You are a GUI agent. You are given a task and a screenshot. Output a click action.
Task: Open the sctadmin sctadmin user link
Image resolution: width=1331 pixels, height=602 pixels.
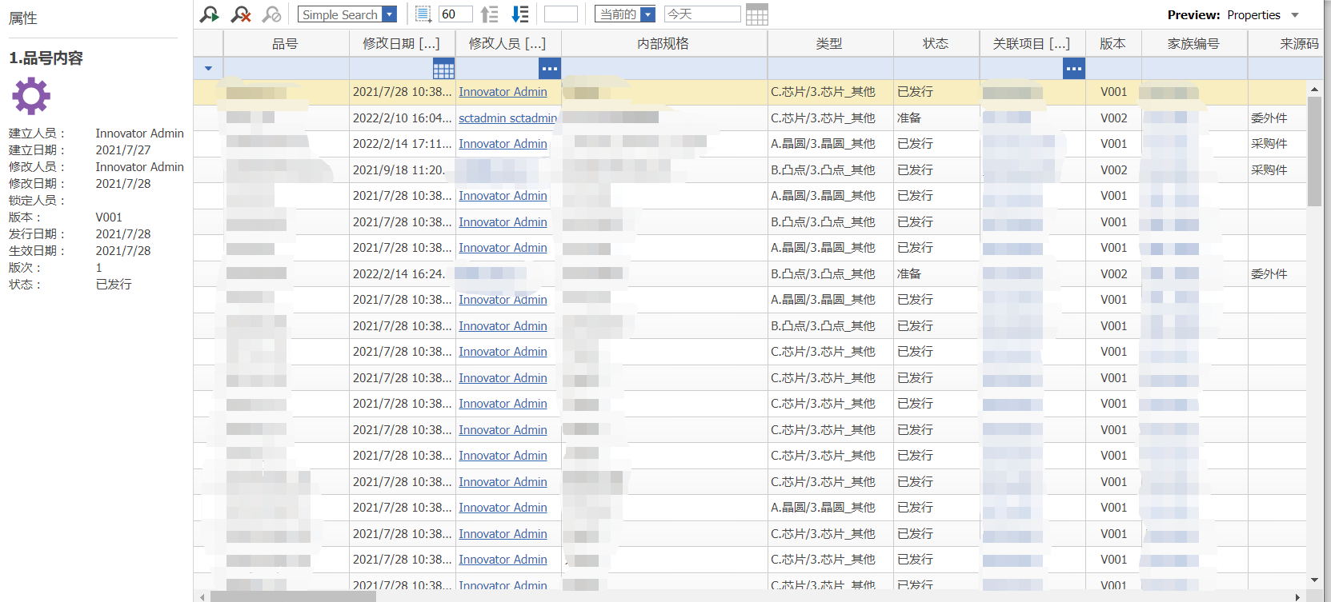pyautogui.click(x=507, y=118)
